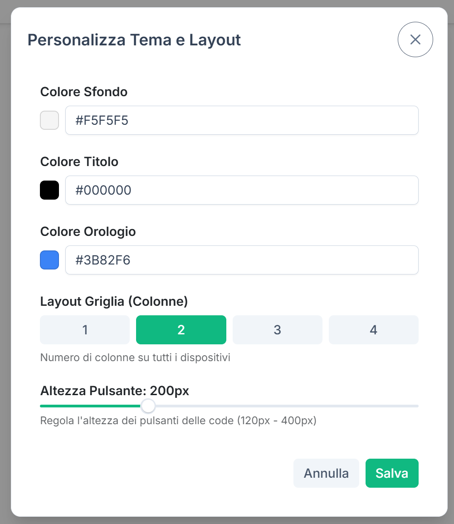Image resolution: width=454 pixels, height=524 pixels.
Task: Select all text in the clock color input
Action: [x=242, y=260]
